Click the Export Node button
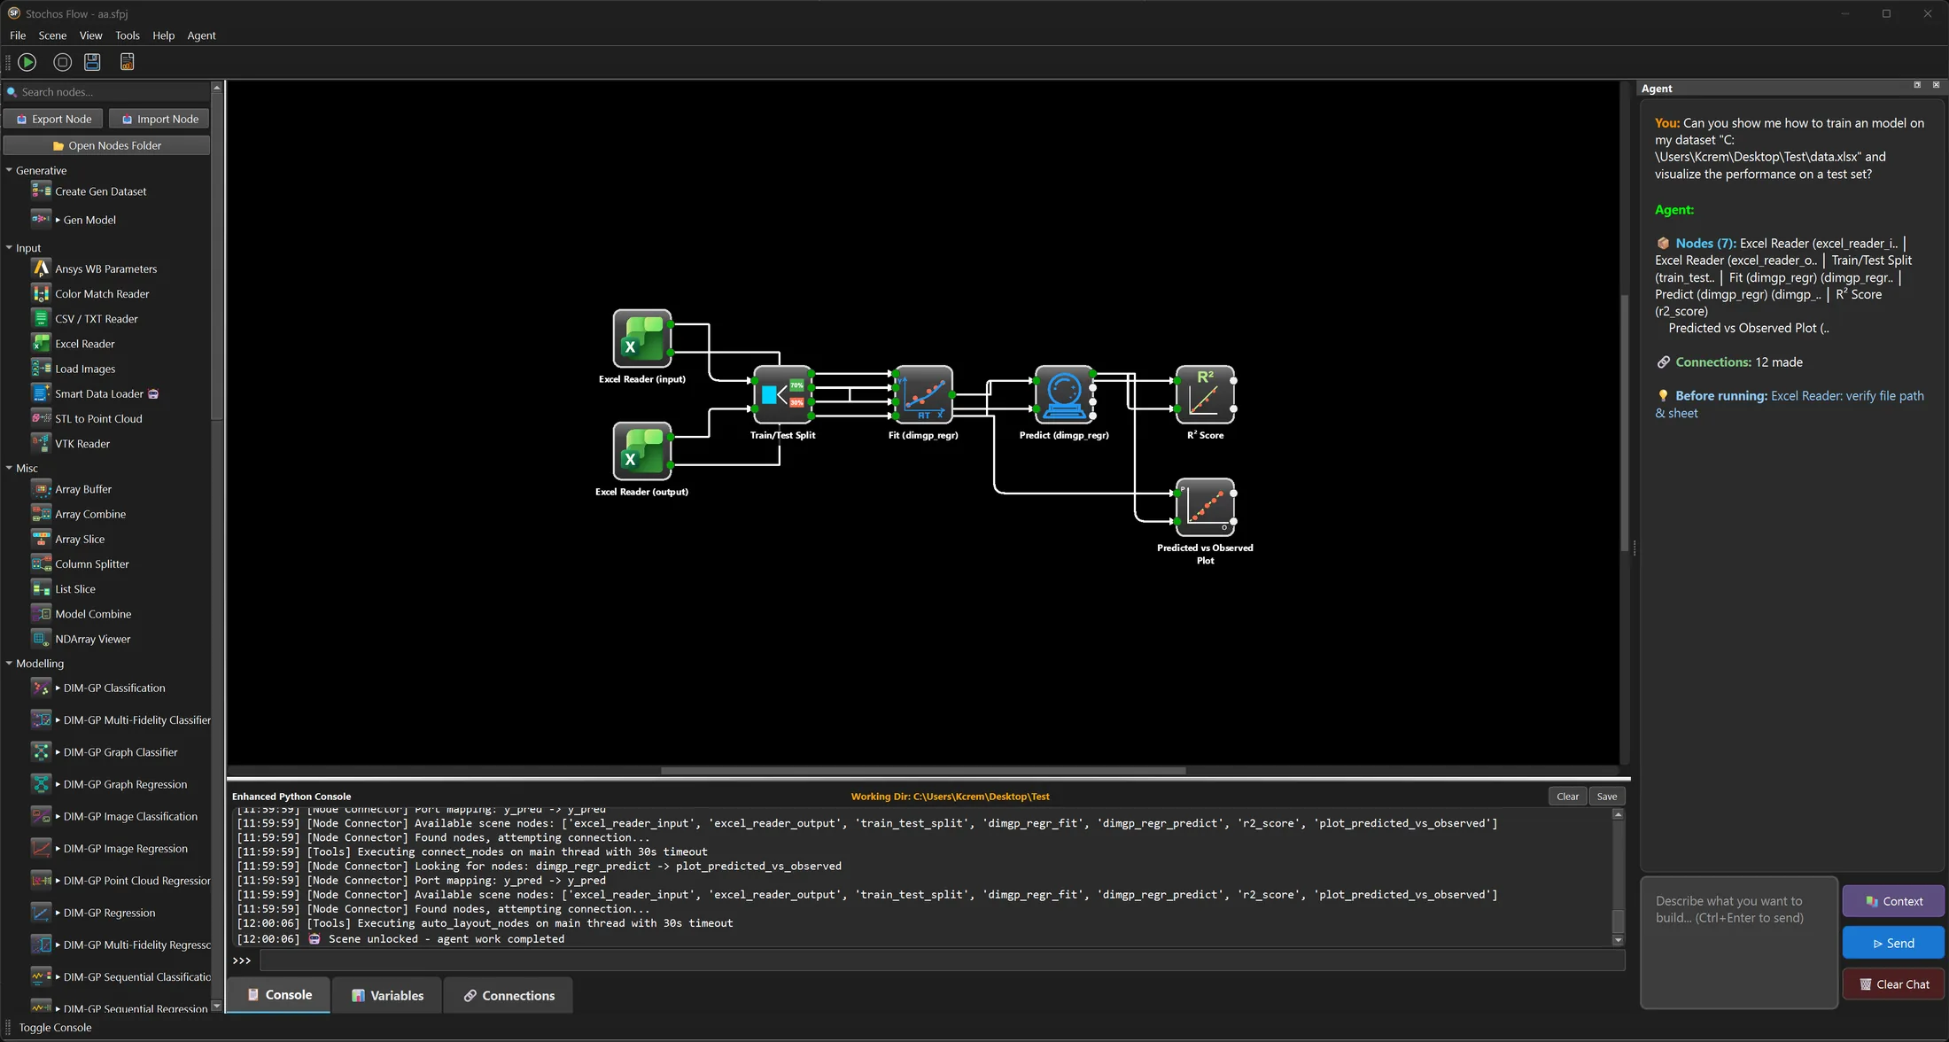The height and width of the screenshot is (1042, 1949). point(53,119)
